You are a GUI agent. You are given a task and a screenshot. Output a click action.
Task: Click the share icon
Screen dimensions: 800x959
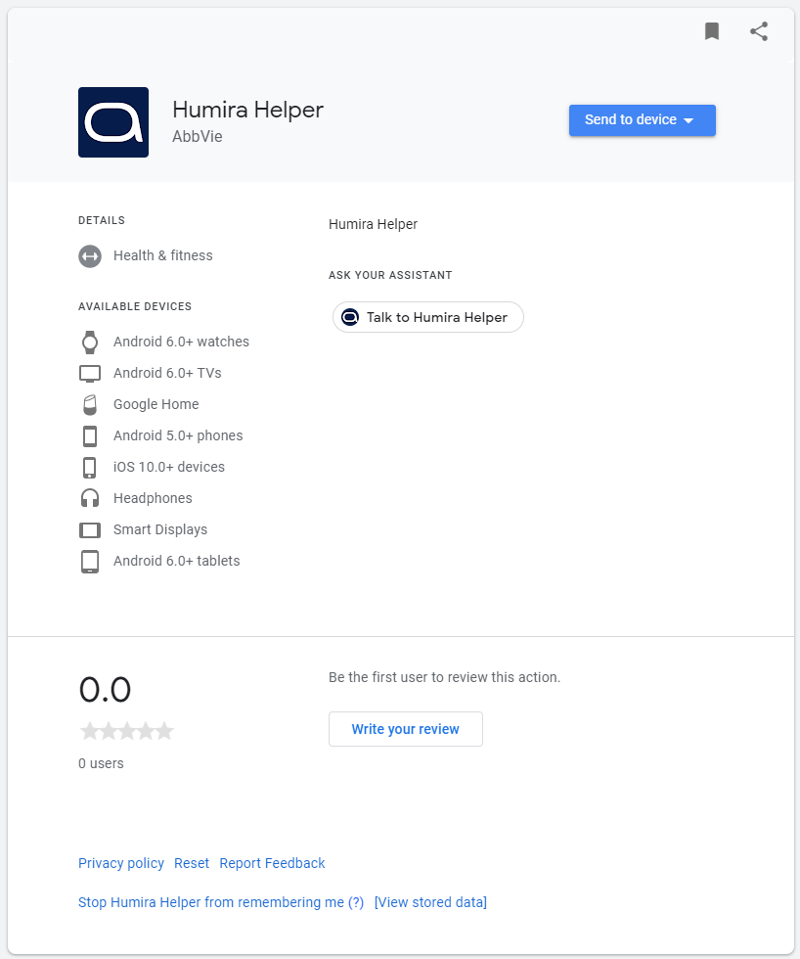click(759, 31)
